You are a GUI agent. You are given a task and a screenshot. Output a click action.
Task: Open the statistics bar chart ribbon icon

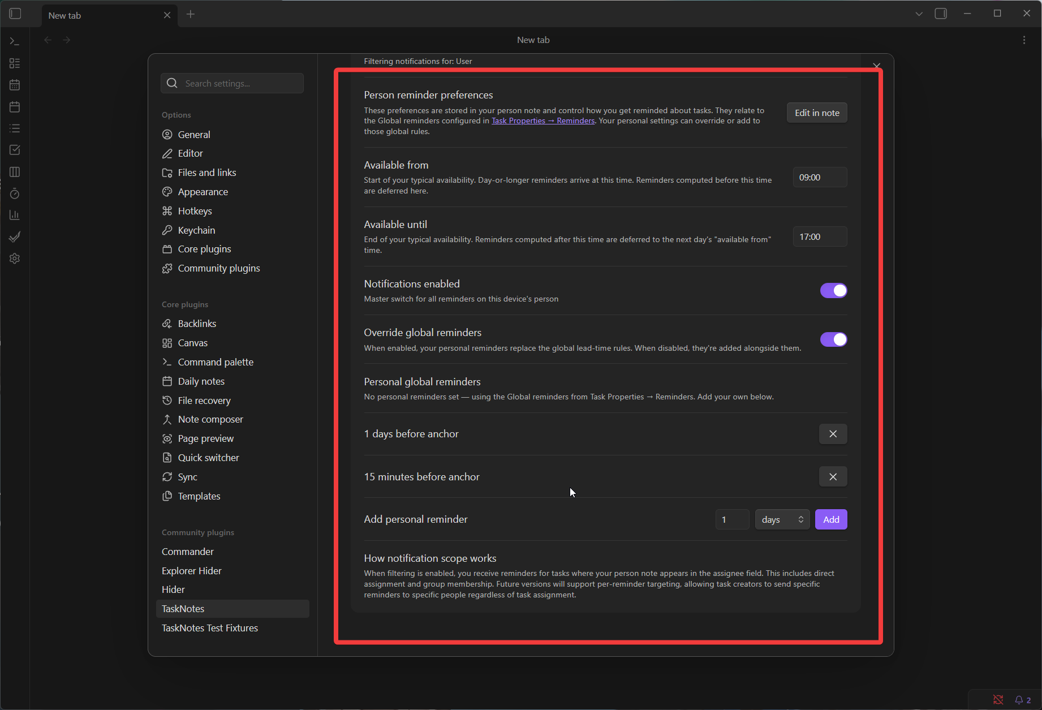[14, 214]
